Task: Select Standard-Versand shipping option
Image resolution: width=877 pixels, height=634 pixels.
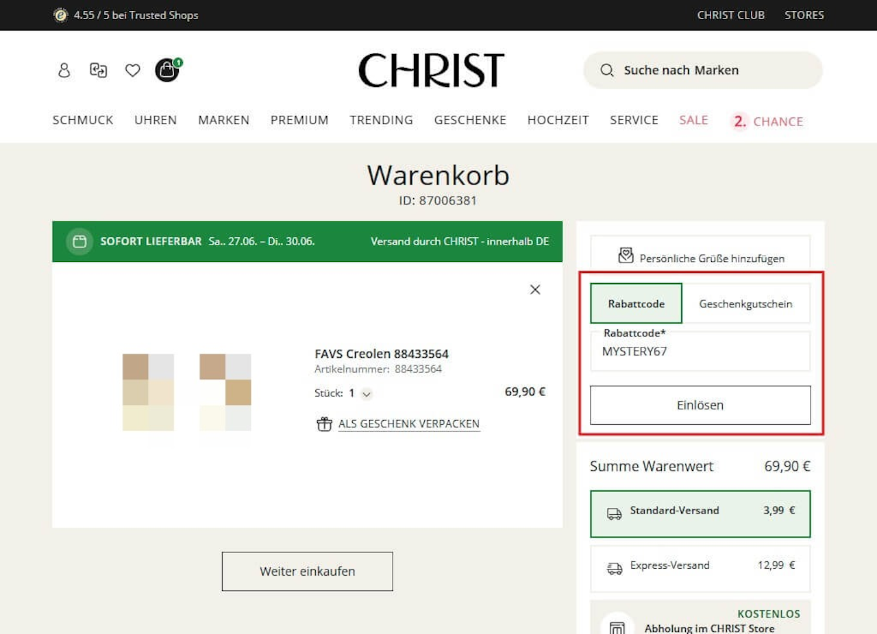Action: pyautogui.click(x=700, y=514)
